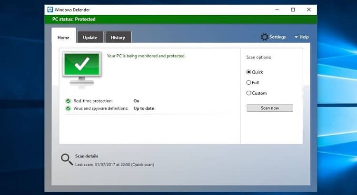
Task: Expand the Help dropdown arrow
Action: pos(296,37)
